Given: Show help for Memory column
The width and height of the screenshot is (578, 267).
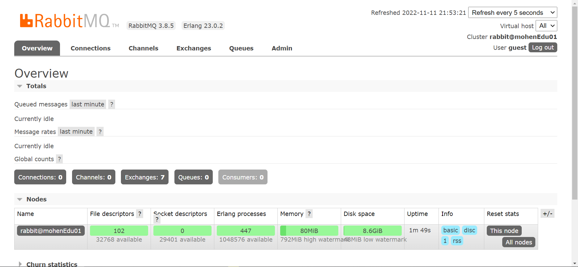Looking at the screenshot, I should pyautogui.click(x=309, y=214).
